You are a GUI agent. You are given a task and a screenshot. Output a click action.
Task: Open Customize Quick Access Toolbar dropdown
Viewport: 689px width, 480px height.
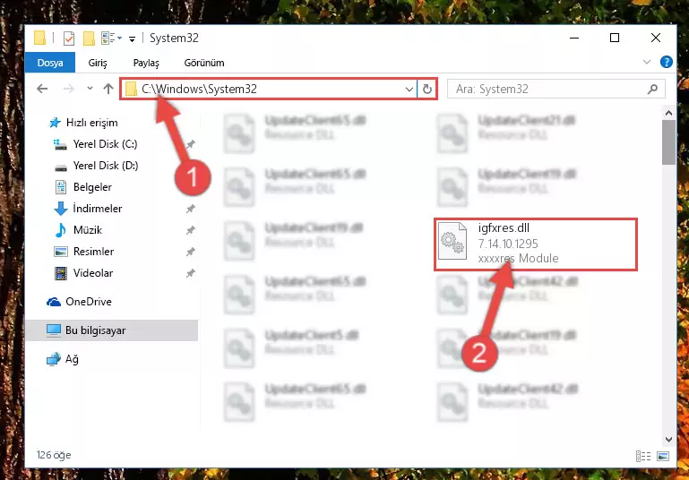pos(132,39)
